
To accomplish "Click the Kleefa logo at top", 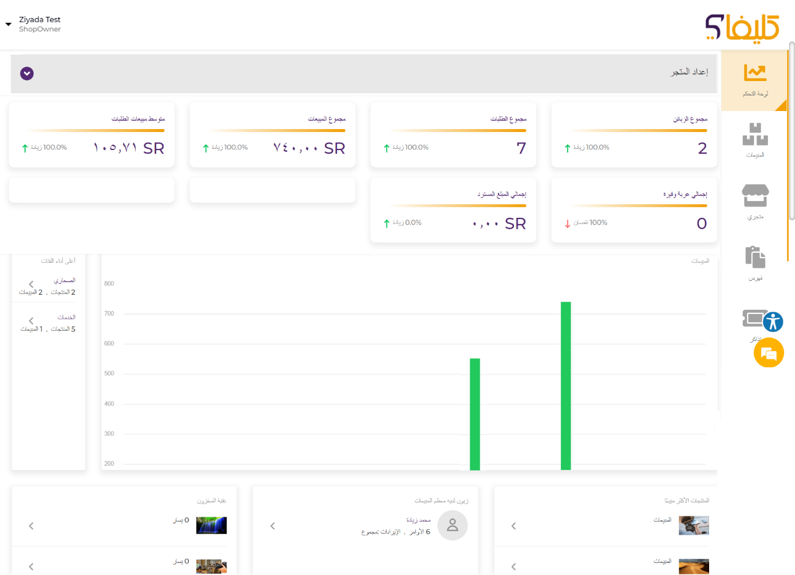I will [x=742, y=27].
